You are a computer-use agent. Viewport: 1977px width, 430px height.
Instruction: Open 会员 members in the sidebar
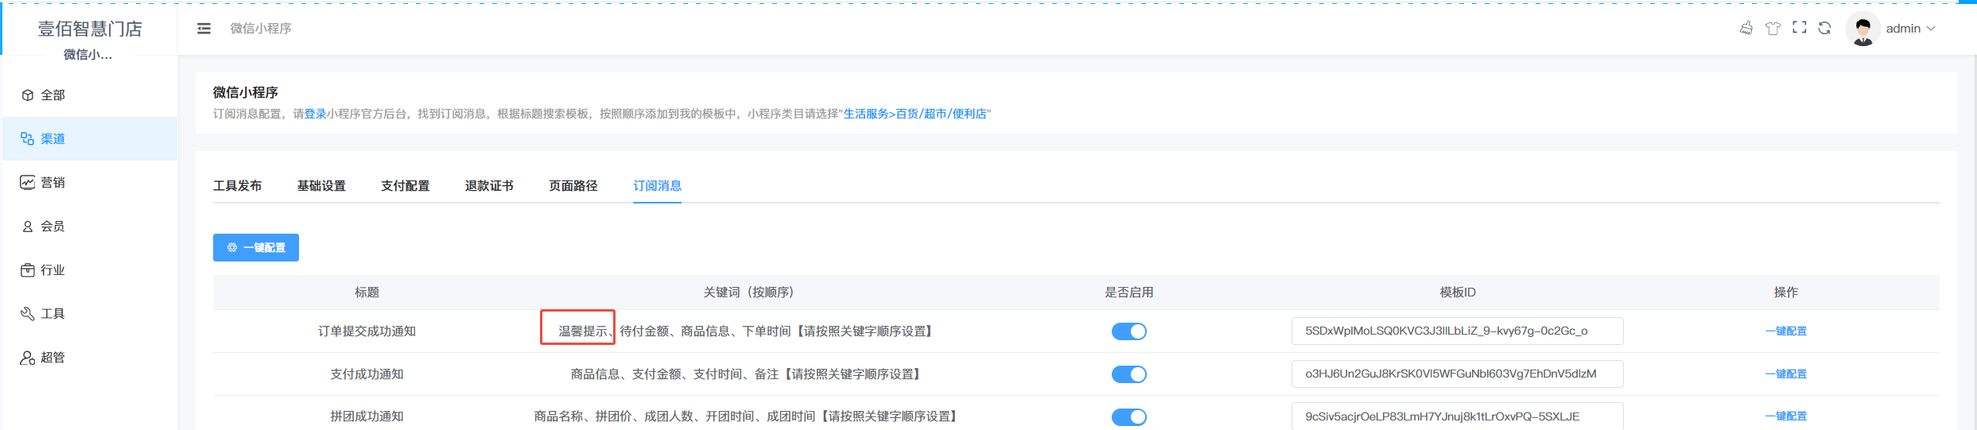pos(52,227)
